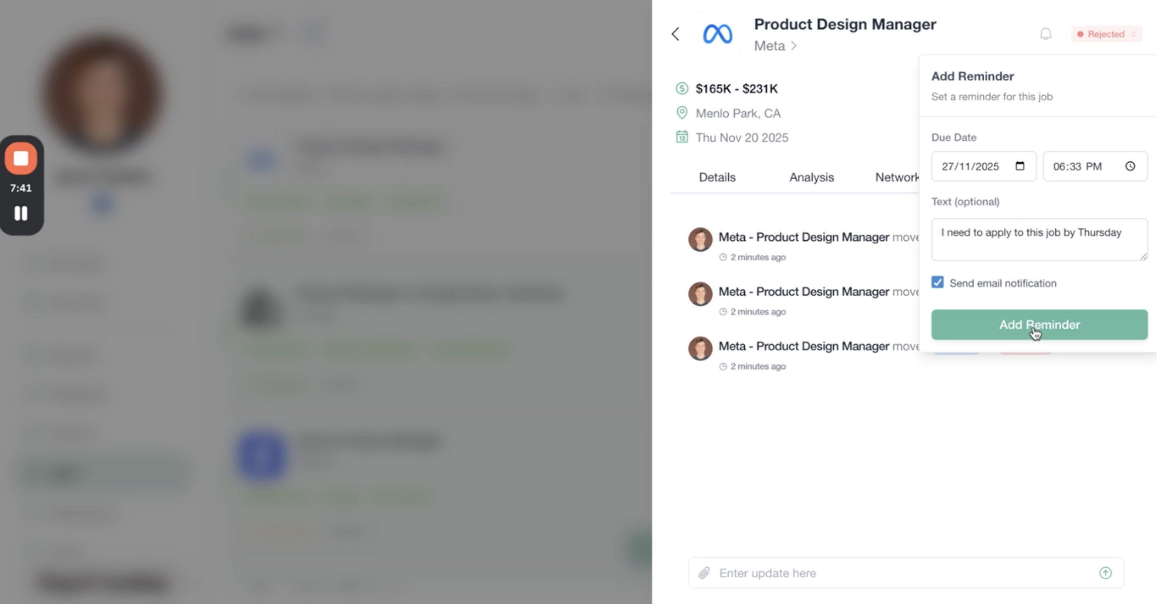The height and width of the screenshot is (604, 1157).
Task: Open the Rejected status dropdown
Action: [x=1107, y=34]
